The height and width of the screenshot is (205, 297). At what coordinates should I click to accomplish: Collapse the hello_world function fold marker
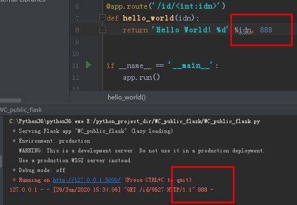point(102,18)
